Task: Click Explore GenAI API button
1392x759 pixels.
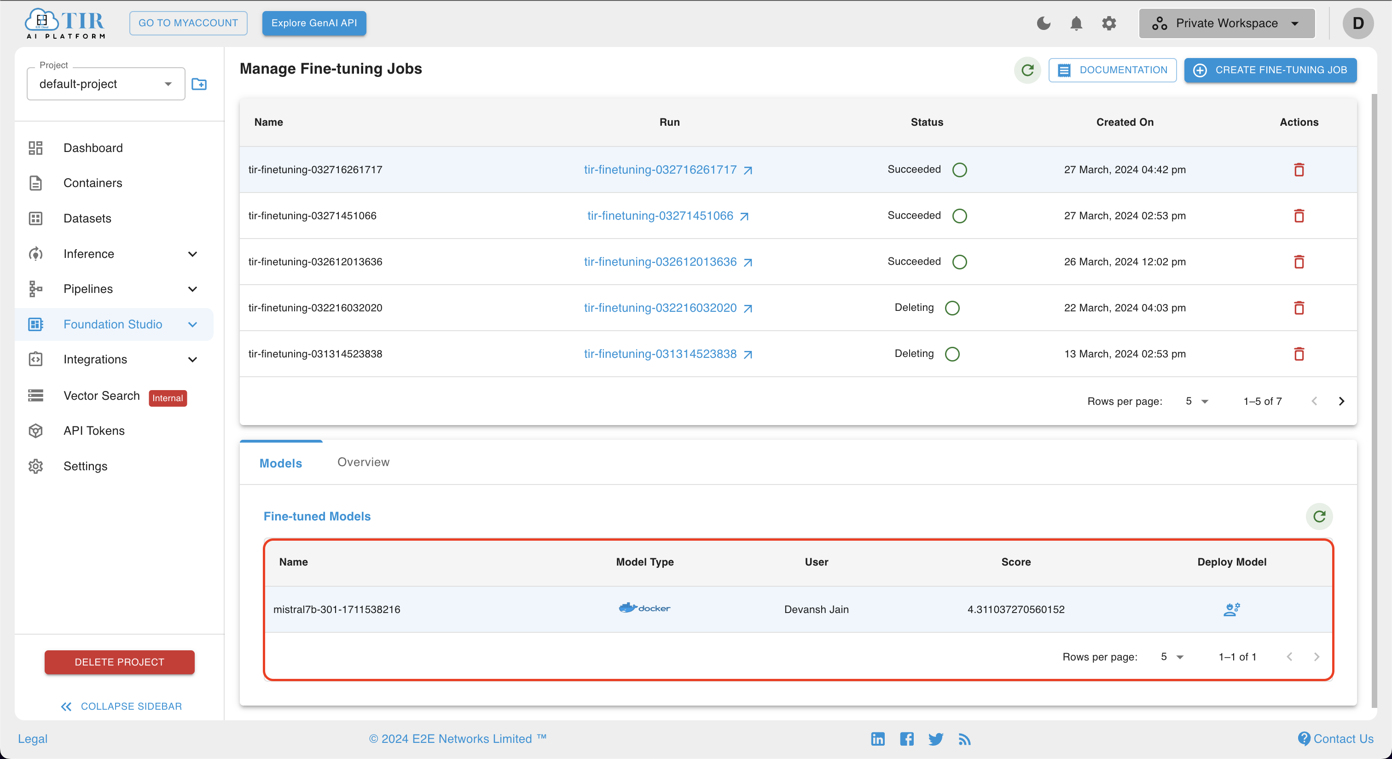Action: click(x=314, y=23)
